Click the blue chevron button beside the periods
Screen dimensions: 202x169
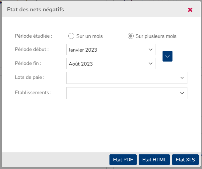168,56
